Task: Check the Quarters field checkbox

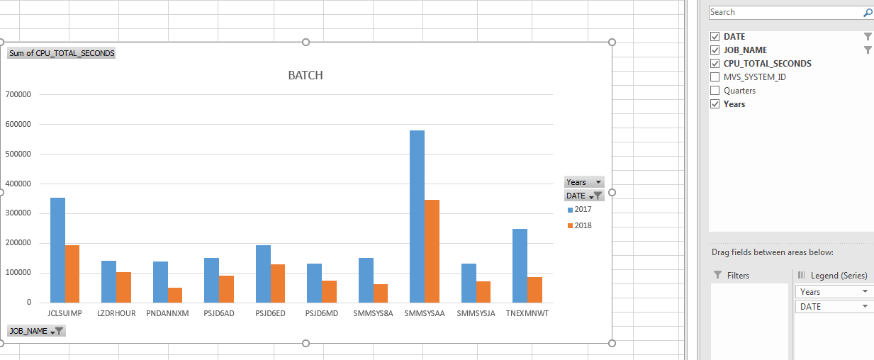Action: 715,90
